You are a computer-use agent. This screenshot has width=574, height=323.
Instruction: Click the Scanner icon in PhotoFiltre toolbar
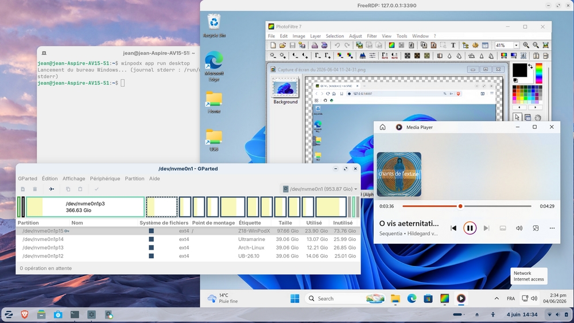click(x=324, y=45)
